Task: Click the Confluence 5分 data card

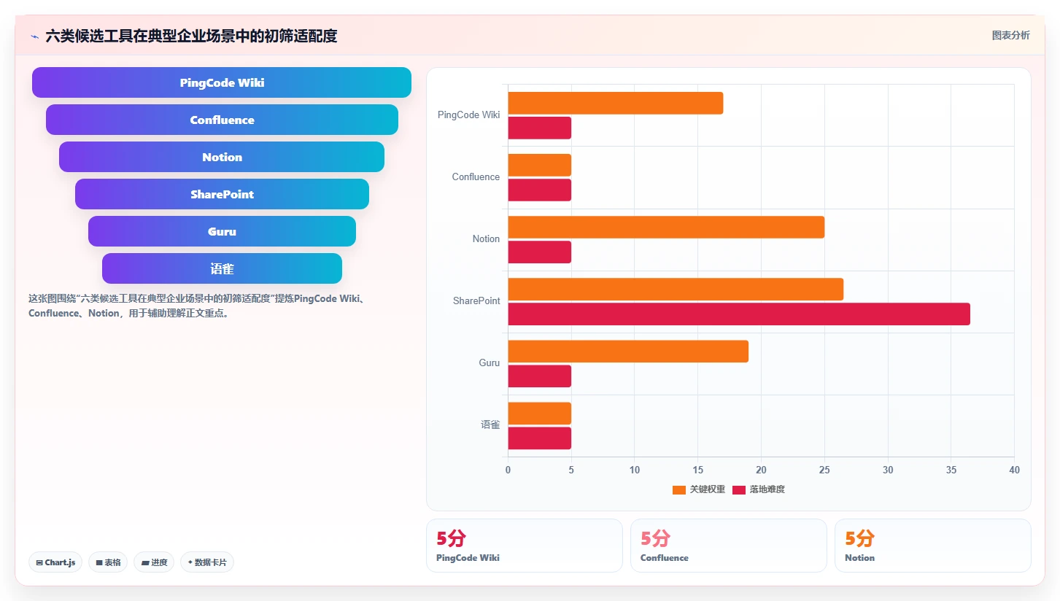Action: click(x=729, y=546)
